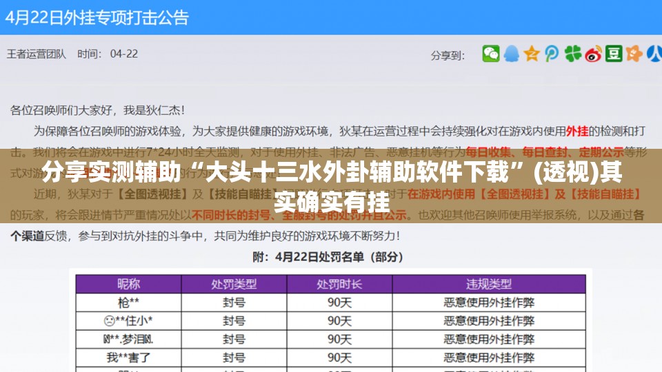Click the heading 附:4月22日处罚名单
Image resolution: width=662 pixels, height=372 pixels.
(328, 257)
